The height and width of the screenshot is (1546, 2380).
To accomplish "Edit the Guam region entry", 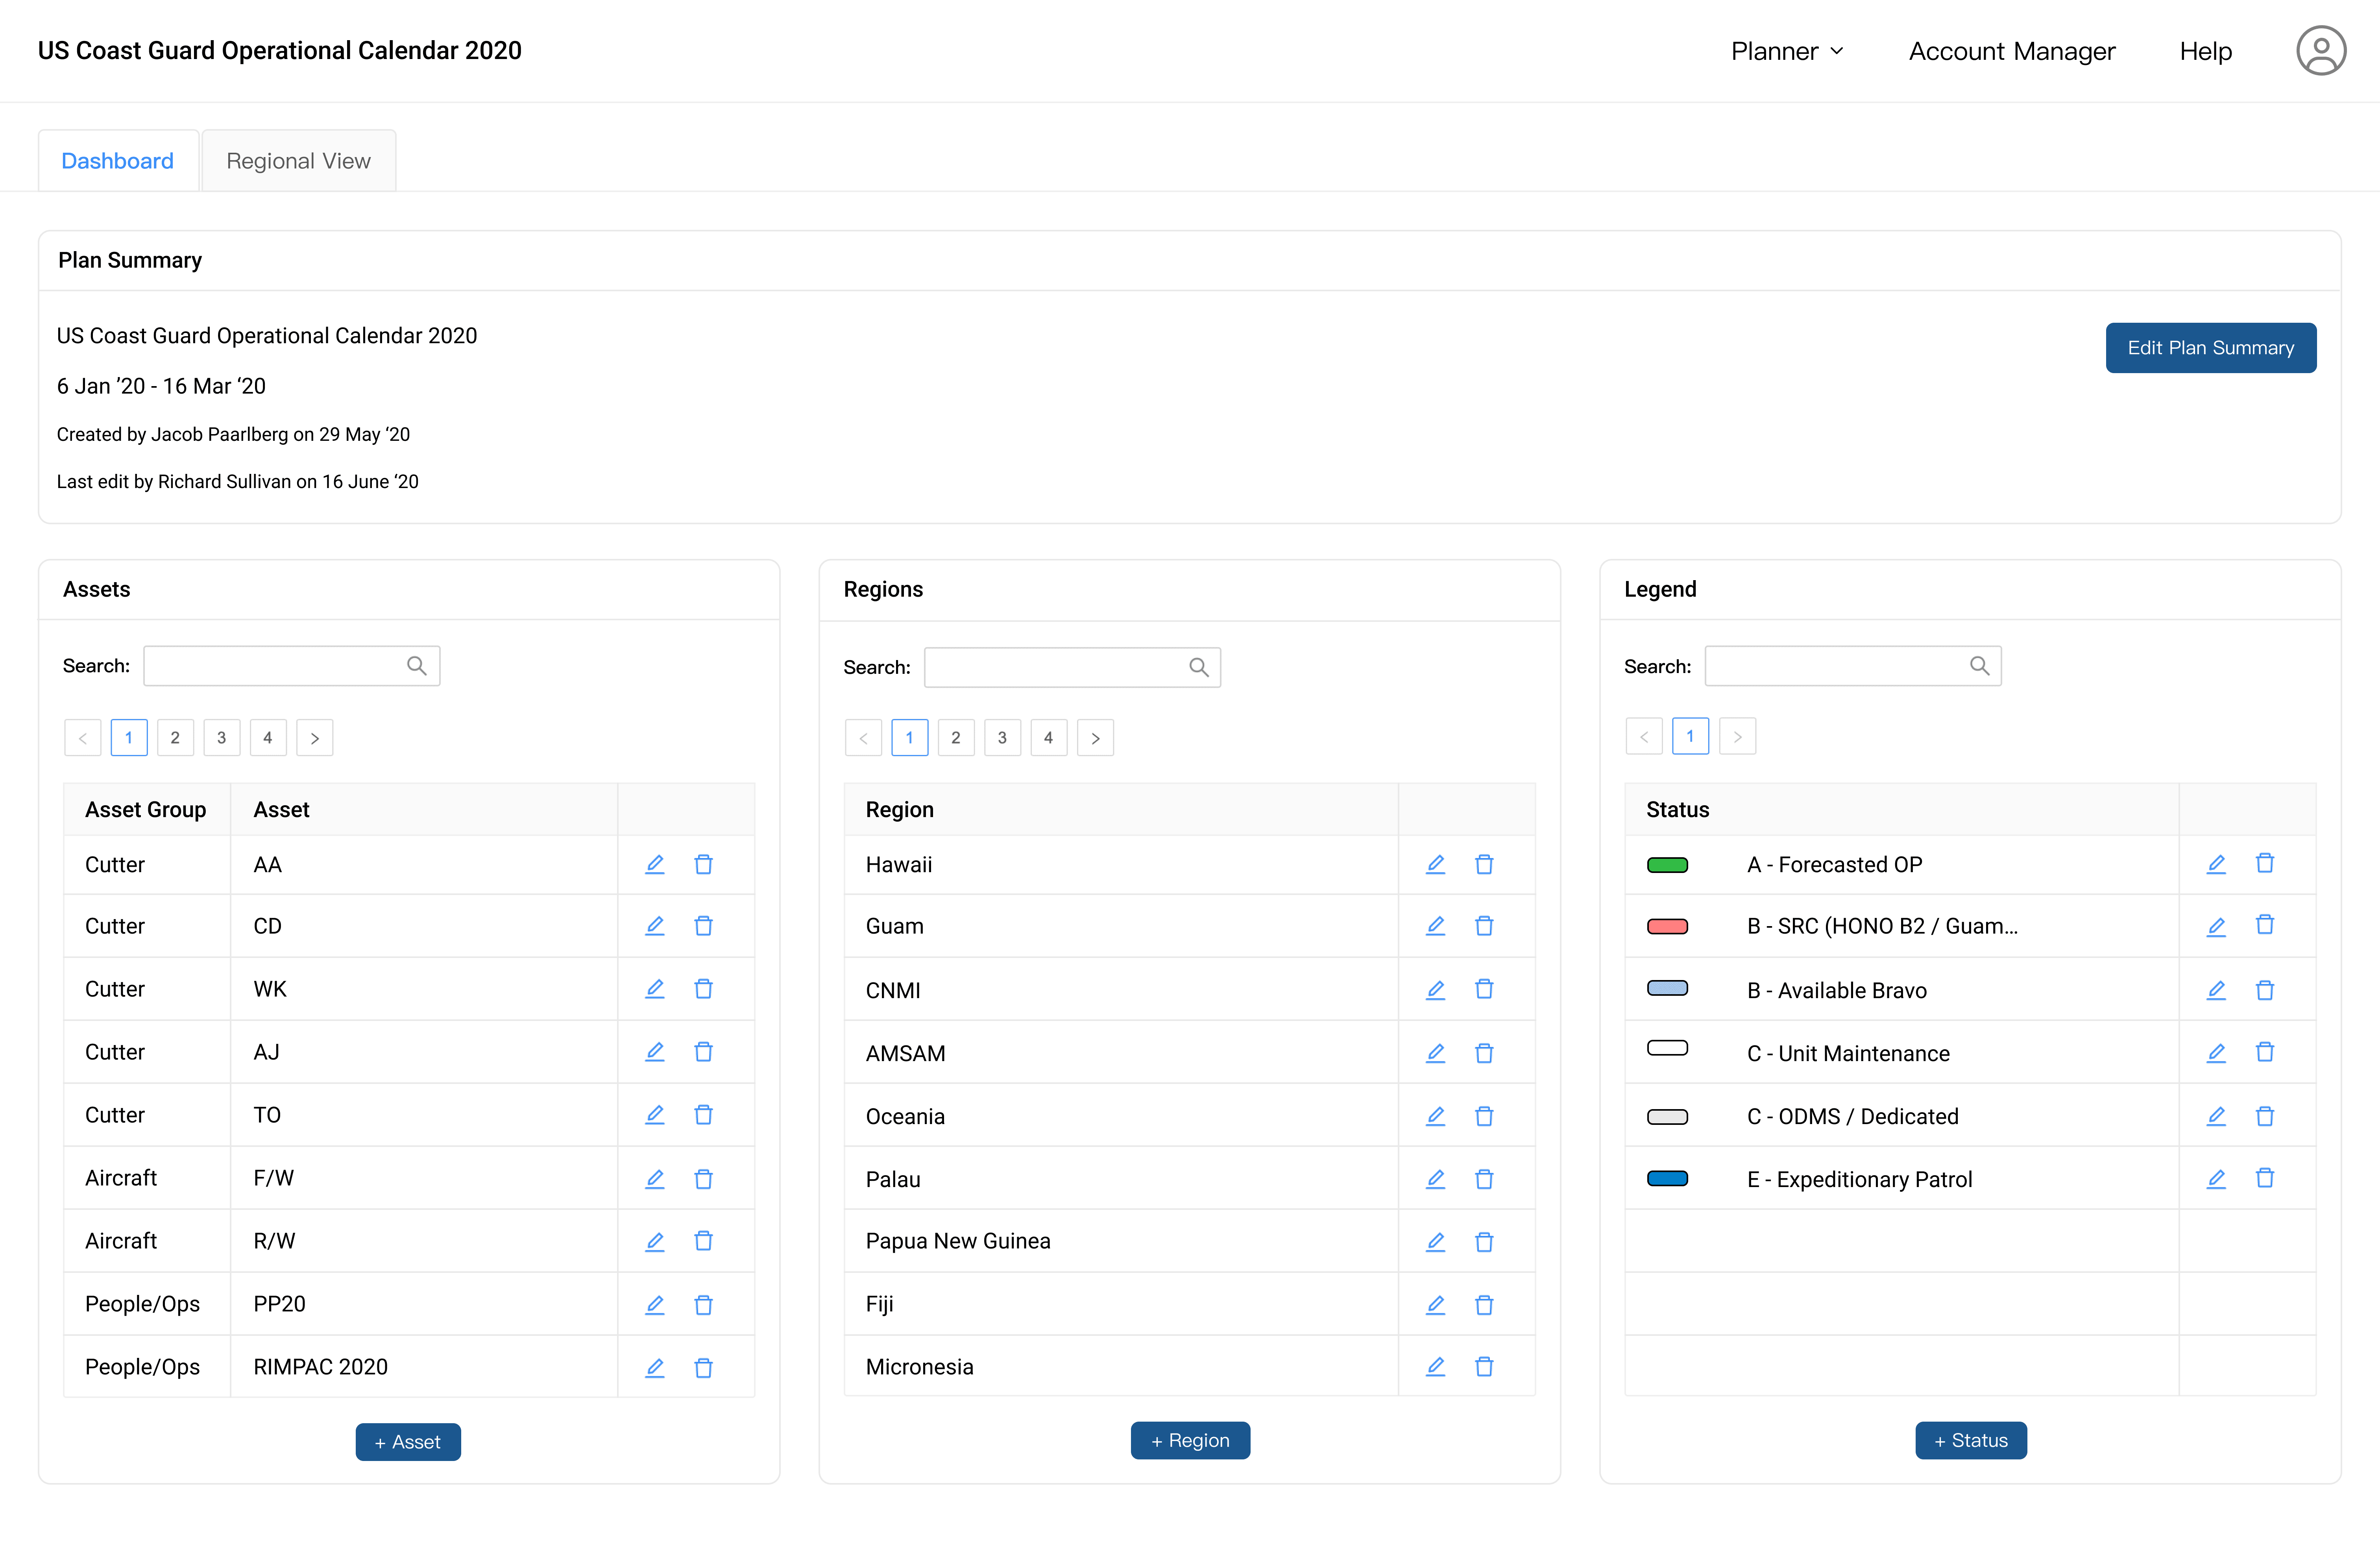I will tap(1435, 926).
